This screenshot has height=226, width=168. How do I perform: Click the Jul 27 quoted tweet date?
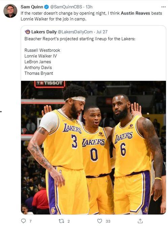pyautogui.click(x=102, y=32)
